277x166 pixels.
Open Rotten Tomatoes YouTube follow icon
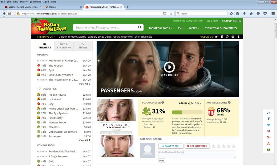tap(233, 37)
